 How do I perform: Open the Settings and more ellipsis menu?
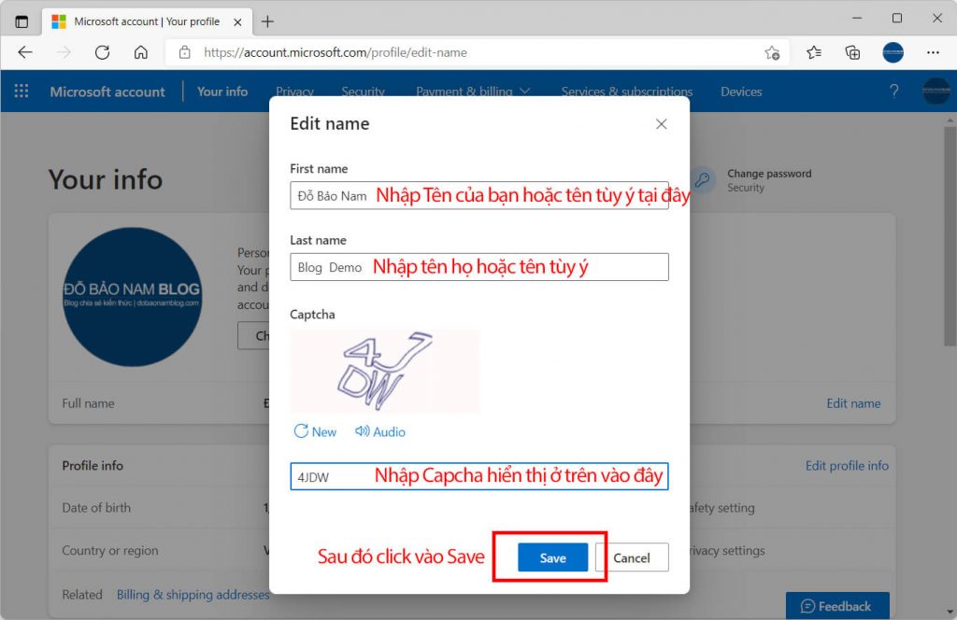[x=933, y=52]
